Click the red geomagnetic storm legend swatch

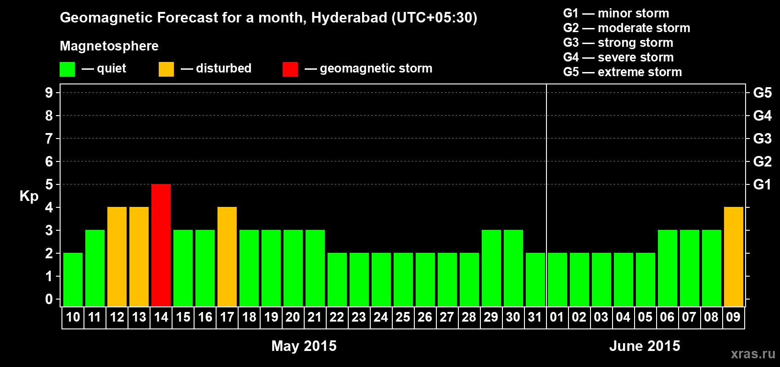290,69
